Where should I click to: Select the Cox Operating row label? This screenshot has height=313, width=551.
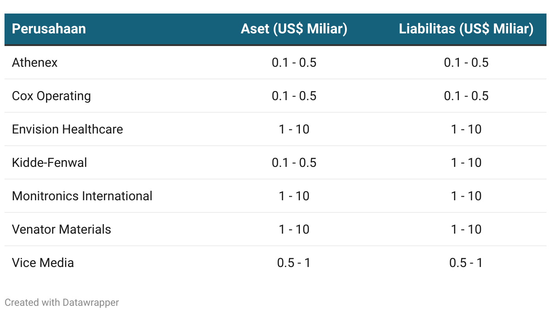click(51, 96)
